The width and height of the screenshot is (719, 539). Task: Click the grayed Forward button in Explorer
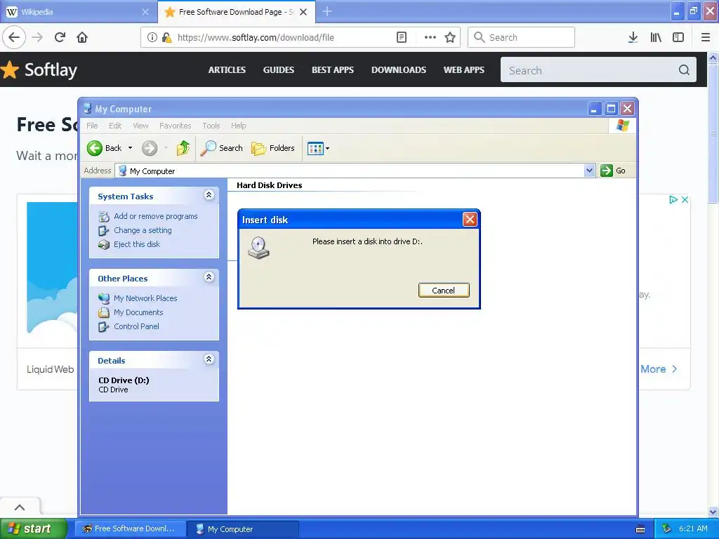pyautogui.click(x=150, y=148)
